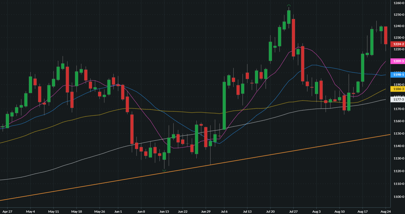Click the May 26 date label
The image size is (405, 214).
(x=100, y=211)
